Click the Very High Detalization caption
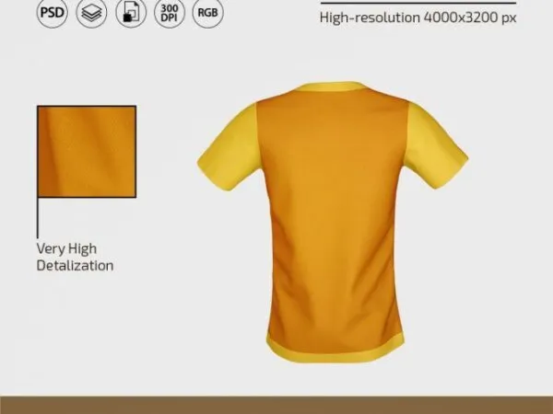This screenshot has height=414, width=553. point(75,257)
